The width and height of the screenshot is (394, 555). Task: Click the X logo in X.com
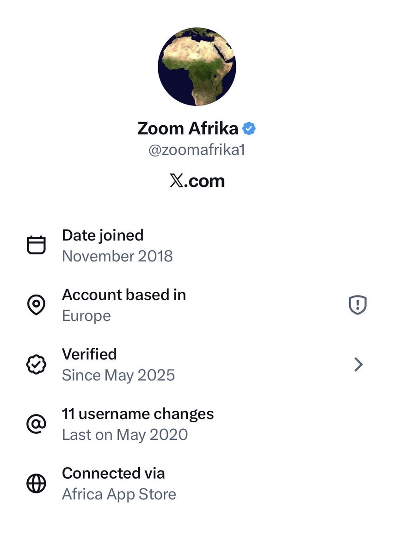pos(176,181)
